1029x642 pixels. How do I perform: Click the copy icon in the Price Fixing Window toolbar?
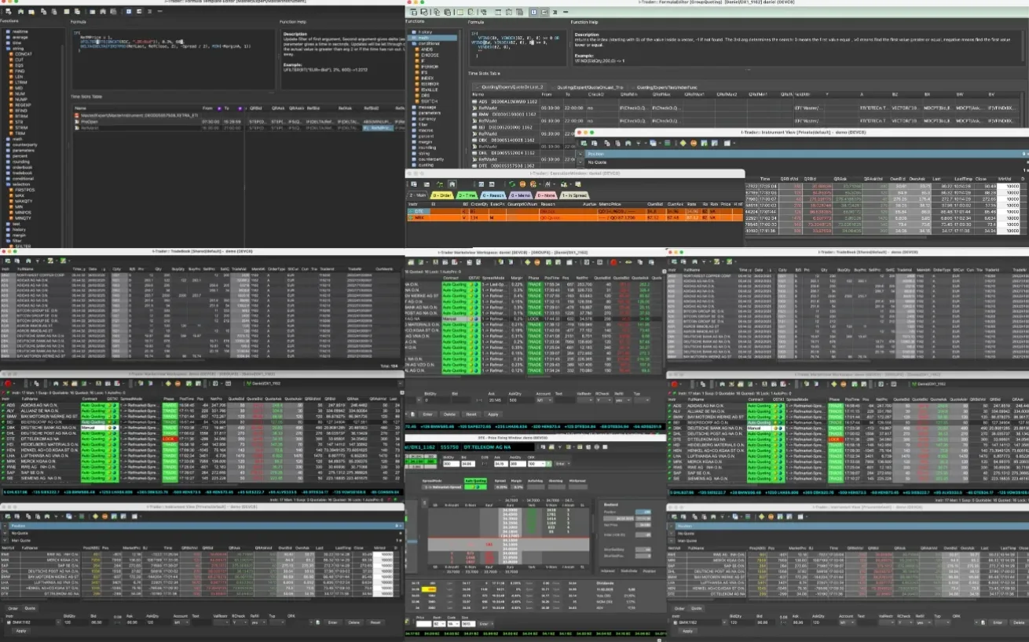(544, 447)
